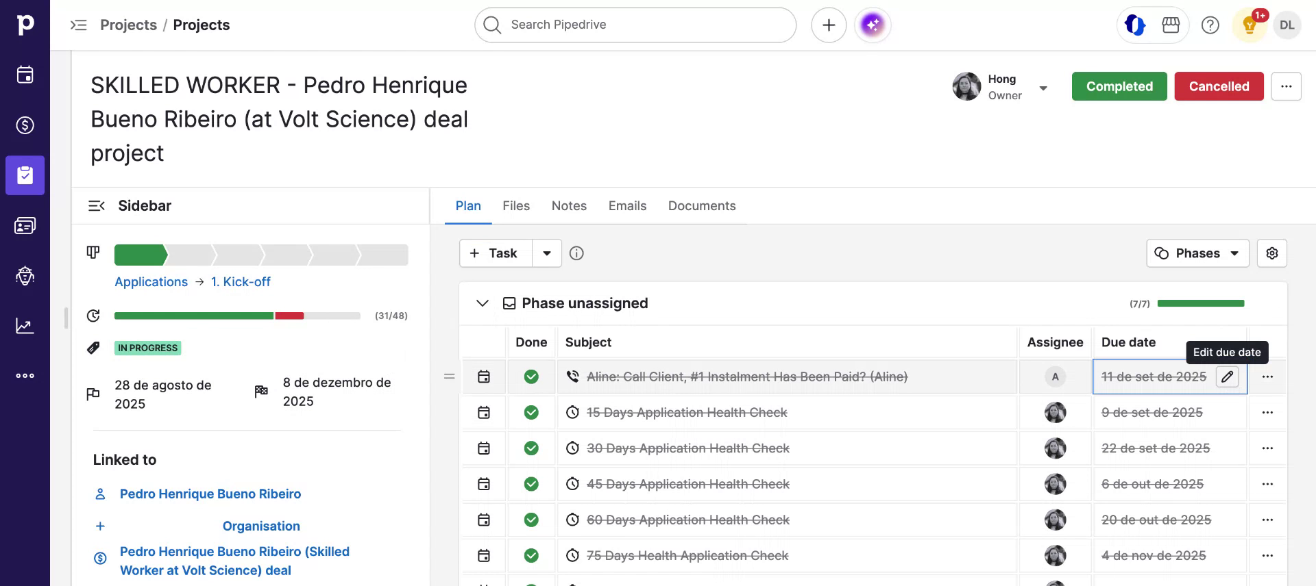Click the pencil edit due date icon
Screen dimensions: 1316x586
tap(1227, 377)
